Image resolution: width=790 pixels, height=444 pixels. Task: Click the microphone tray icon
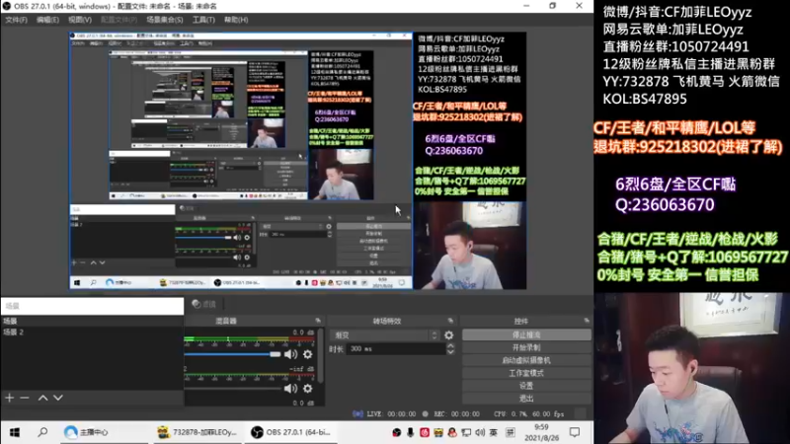click(x=411, y=432)
